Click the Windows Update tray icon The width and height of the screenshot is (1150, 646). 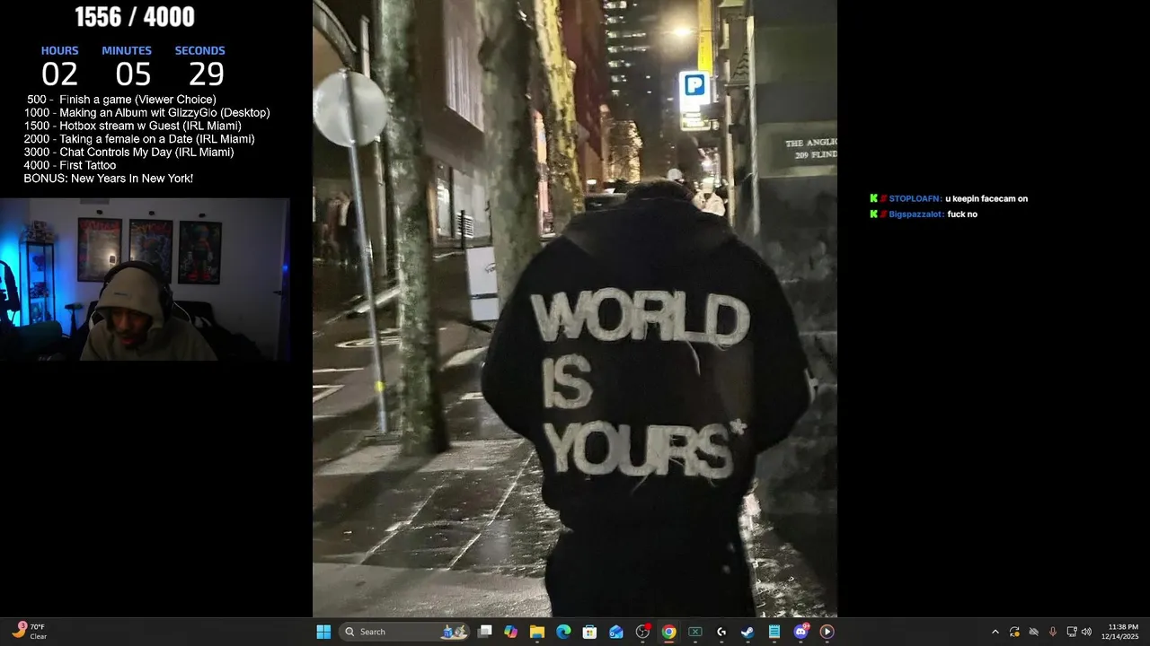pyautogui.click(x=1014, y=632)
